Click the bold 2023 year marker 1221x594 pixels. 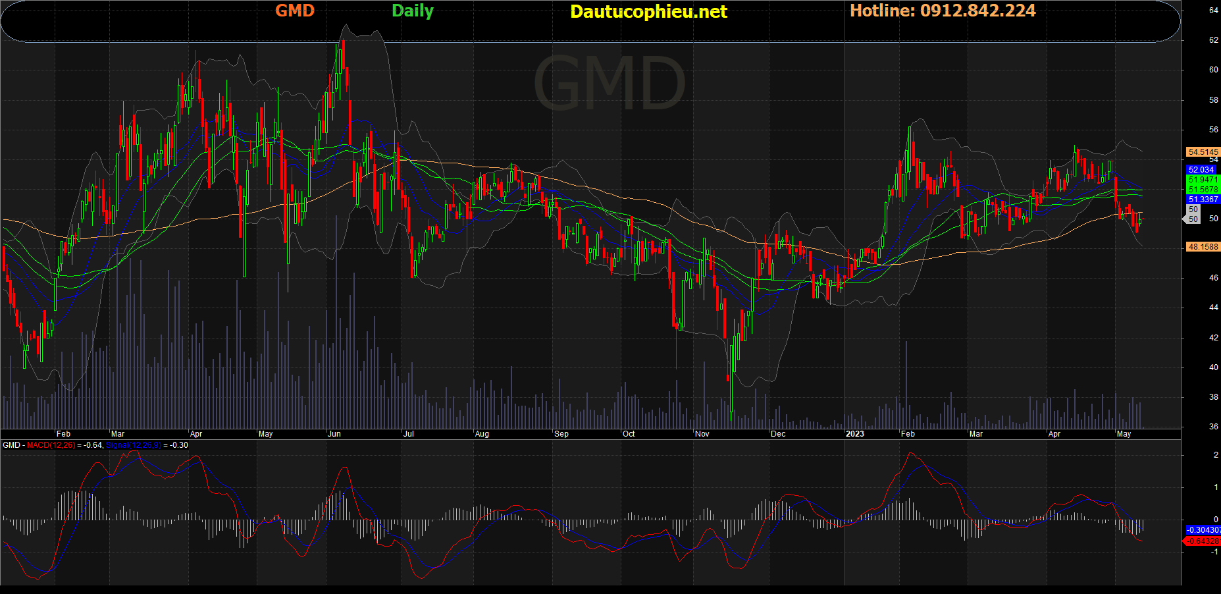855,434
